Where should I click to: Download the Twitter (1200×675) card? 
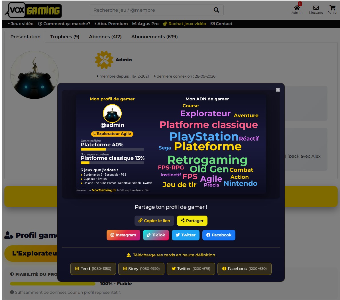tap(191, 269)
